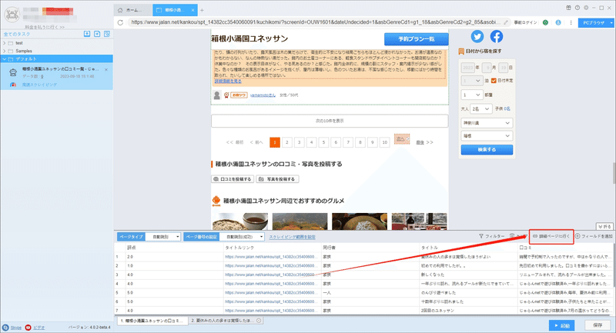Click the 次へ next page link

[402, 139]
